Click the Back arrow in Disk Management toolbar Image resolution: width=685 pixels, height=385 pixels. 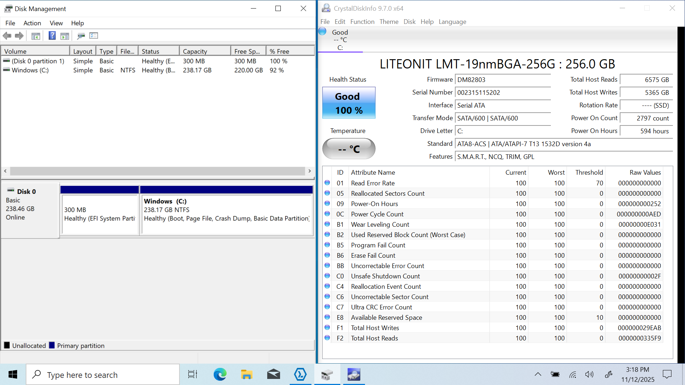coord(7,36)
